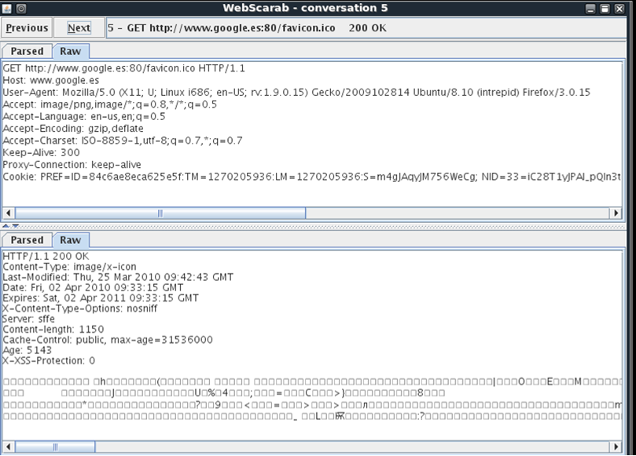Click the response horizontal scrollbar thumb
This screenshot has width=636, height=456.
tap(55, 447)
